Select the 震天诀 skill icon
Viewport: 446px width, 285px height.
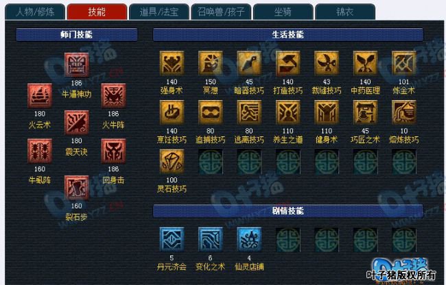click(77, 123)
